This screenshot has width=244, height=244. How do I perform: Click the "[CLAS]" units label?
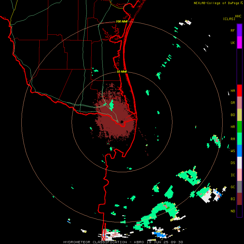(x=229, y=19)
